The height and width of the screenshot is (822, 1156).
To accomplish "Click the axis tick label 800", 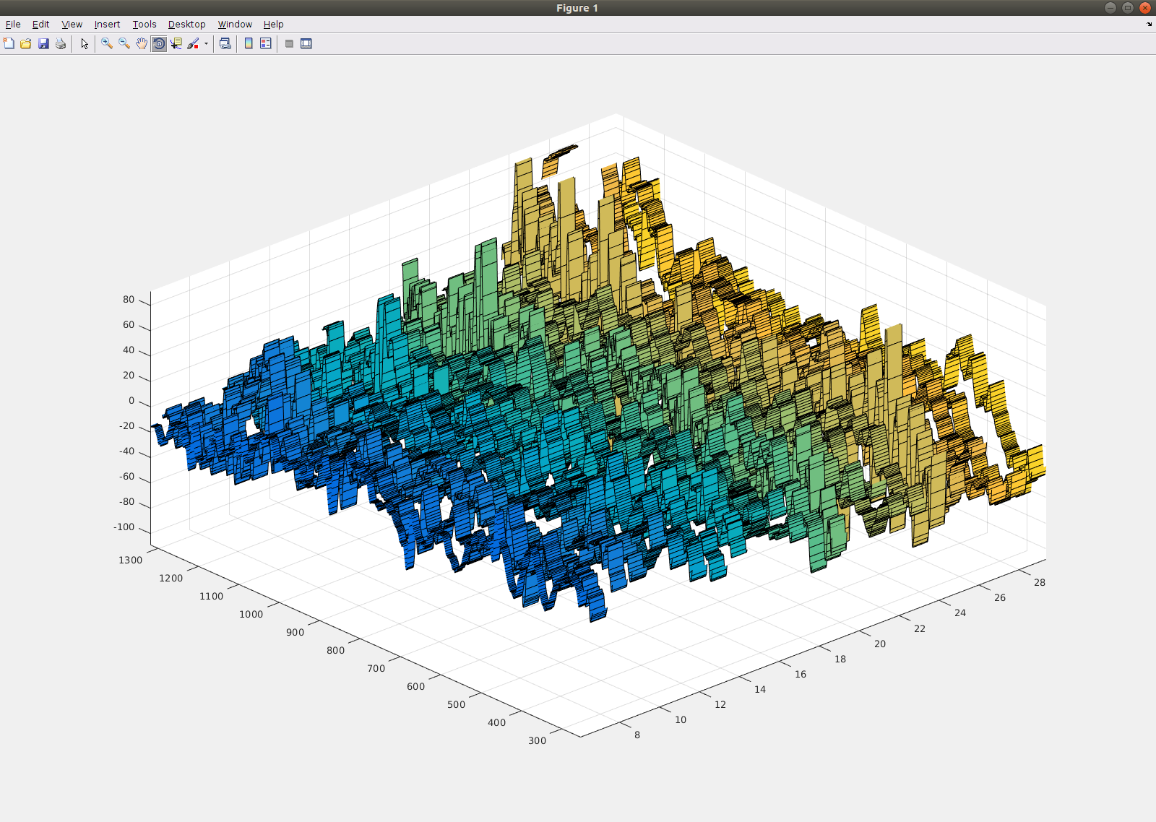I will point(336,650).
